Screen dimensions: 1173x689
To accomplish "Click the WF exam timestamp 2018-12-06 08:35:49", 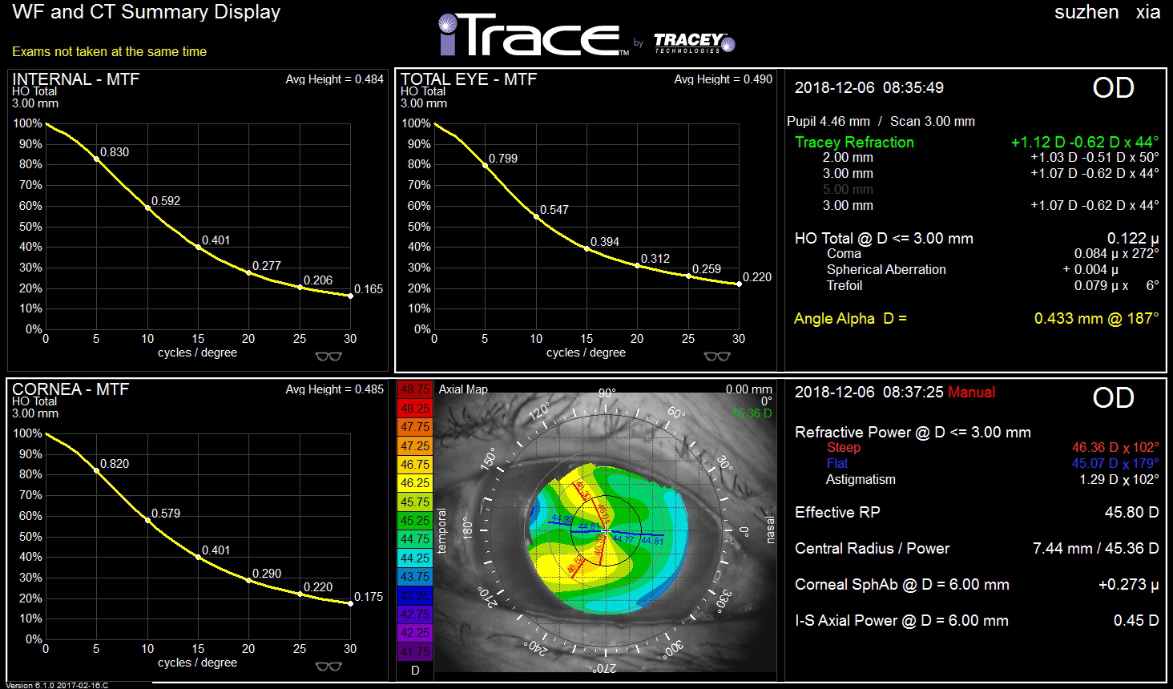I will coord(869,87).
